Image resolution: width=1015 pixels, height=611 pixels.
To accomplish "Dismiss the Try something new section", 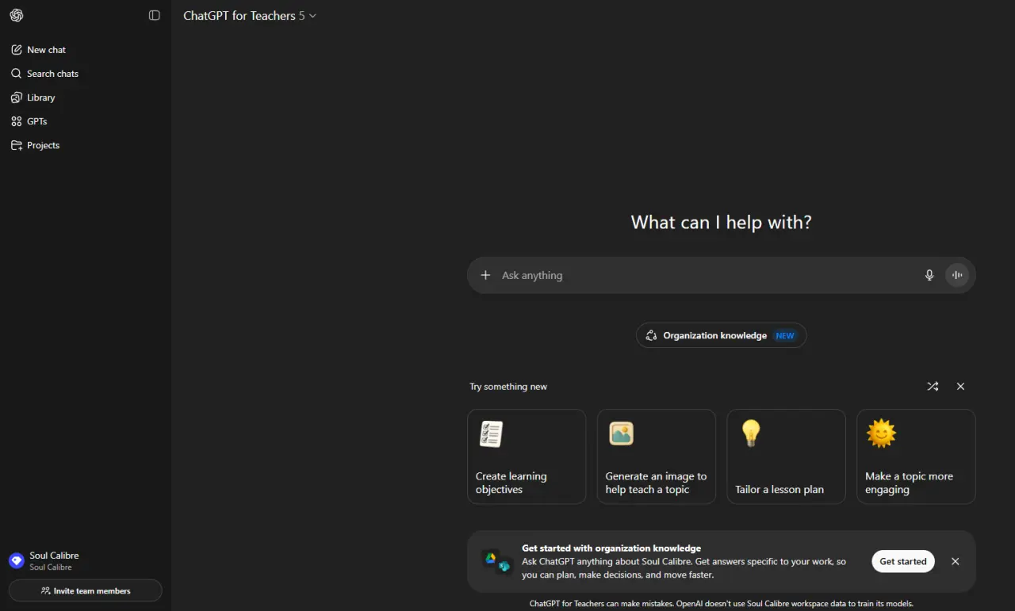I will click(x=960, y=387).
